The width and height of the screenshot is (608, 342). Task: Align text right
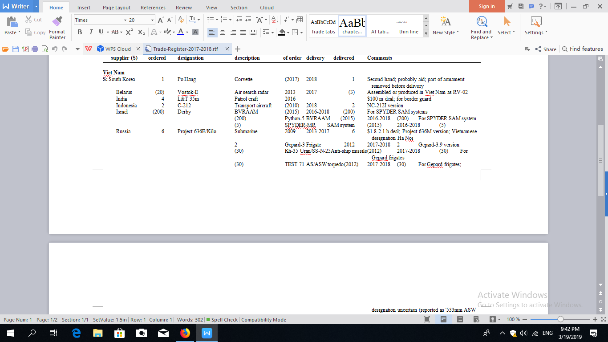(x=233, y=32)
